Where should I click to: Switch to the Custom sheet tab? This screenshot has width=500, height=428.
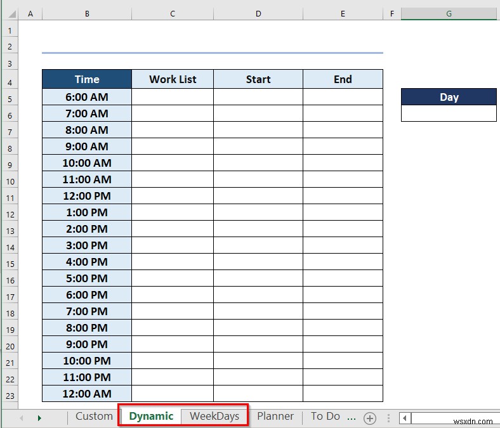point(94,416)
